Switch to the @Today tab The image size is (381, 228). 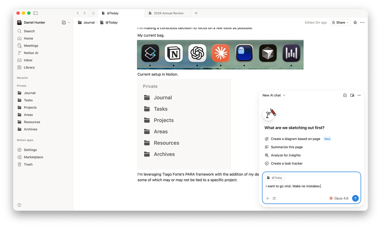point(121,13)
